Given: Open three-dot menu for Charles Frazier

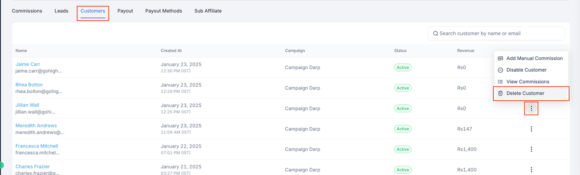Looking at the screenshot, I should click(531, 170).
